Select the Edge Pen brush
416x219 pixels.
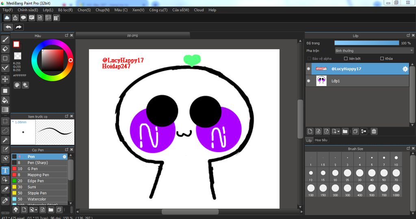click(39, 181)
